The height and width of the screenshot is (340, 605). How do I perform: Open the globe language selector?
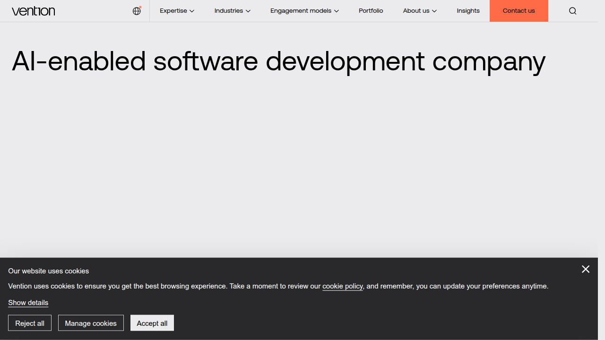[137, 11]
